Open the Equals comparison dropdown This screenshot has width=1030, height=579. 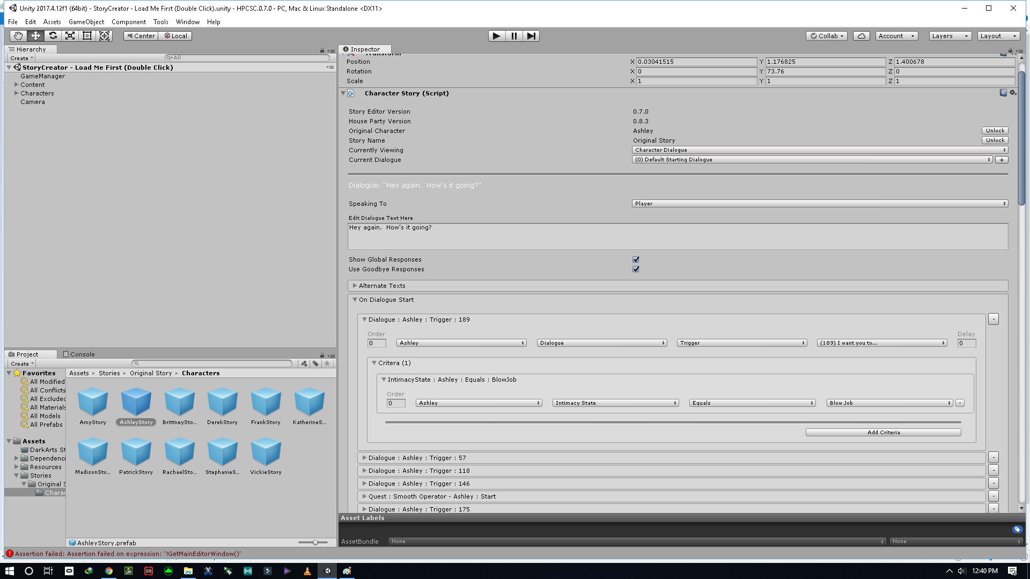pos(752,403)
